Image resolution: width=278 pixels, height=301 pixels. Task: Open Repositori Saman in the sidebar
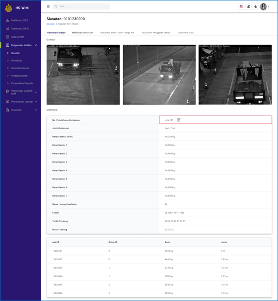click(20, 68)
